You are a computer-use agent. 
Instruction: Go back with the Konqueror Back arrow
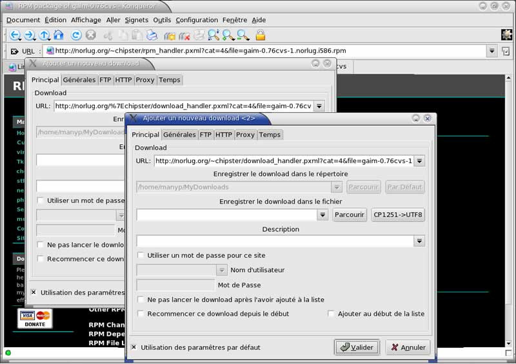pyautogui.click(x=15, y=35)
